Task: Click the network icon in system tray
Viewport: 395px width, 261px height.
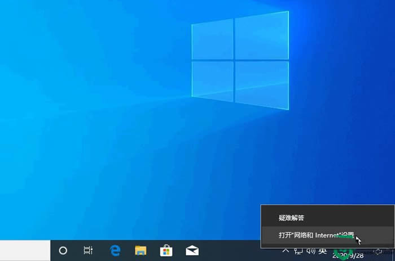Action: coord(298,250)
